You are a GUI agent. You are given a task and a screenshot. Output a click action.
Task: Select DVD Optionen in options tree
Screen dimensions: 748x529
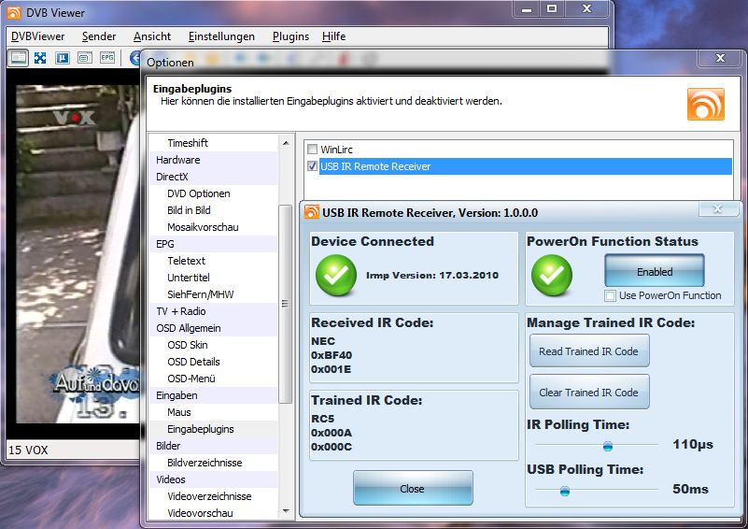tap(199, 193)
